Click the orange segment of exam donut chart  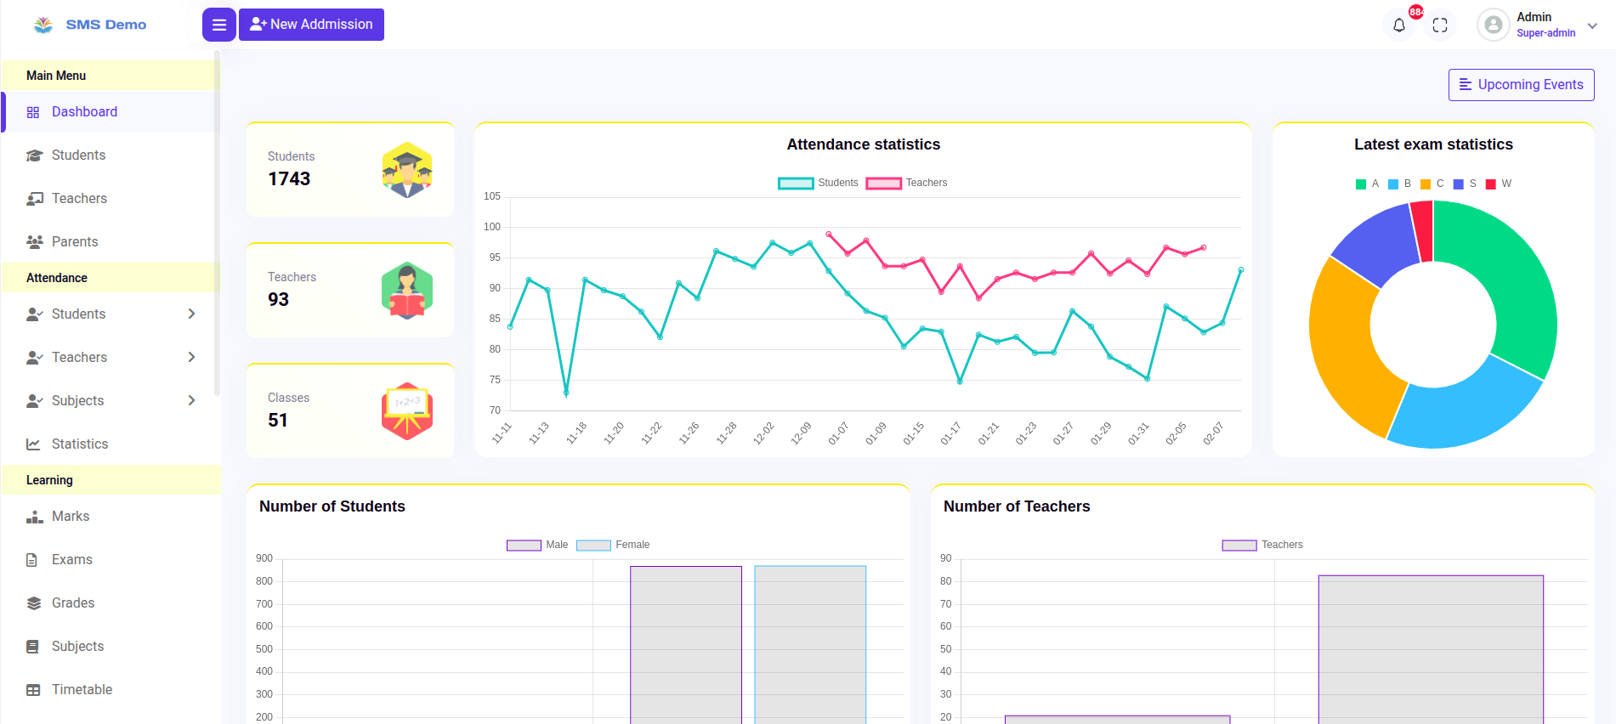coord(1343,348)
